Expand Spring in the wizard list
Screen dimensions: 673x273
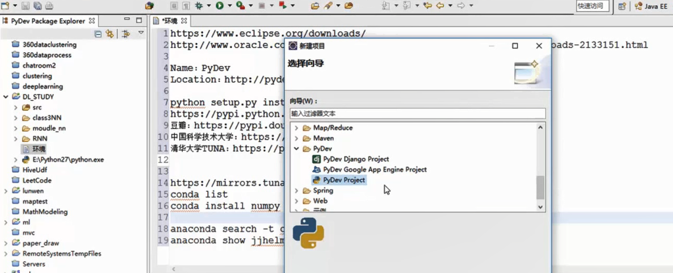[296, 191]
